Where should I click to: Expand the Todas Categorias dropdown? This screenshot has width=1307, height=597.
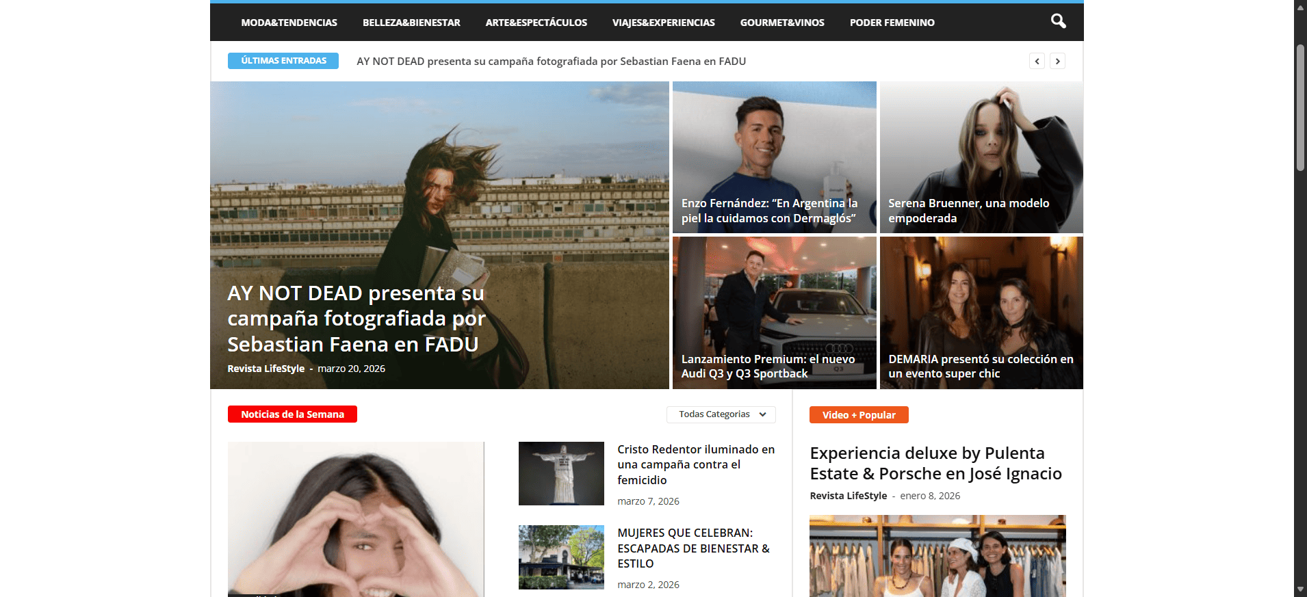pos(721,414)
